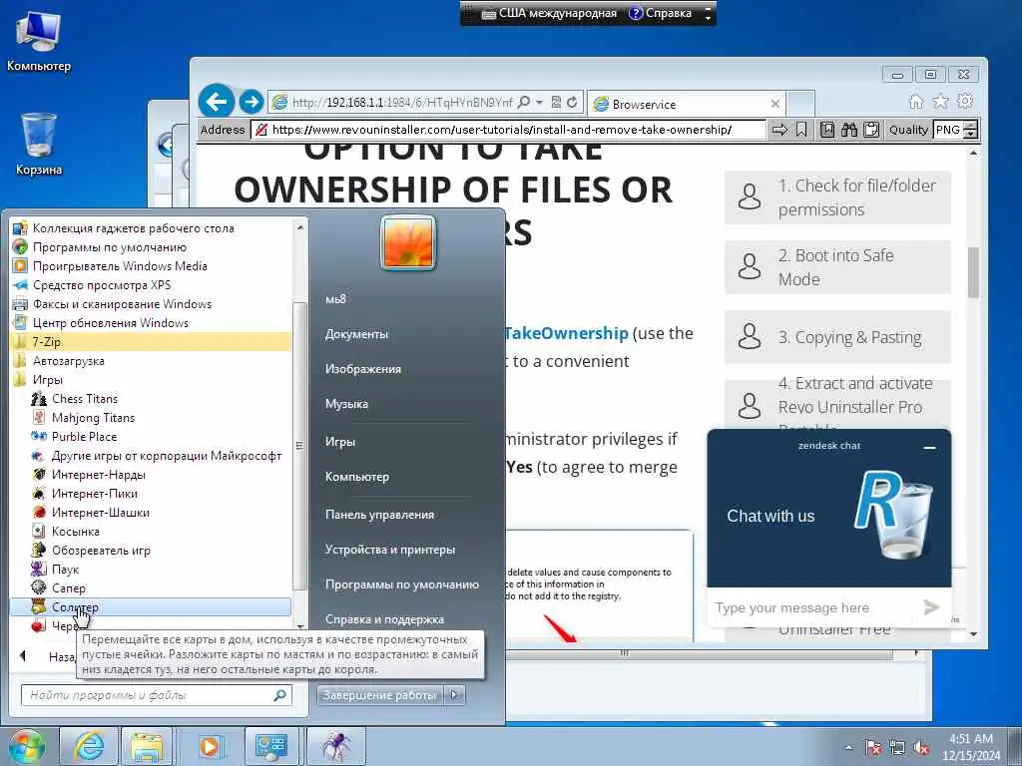Click the compatibility view icon in address bar
Screen dimensions: 1022x766
point(556,103)
